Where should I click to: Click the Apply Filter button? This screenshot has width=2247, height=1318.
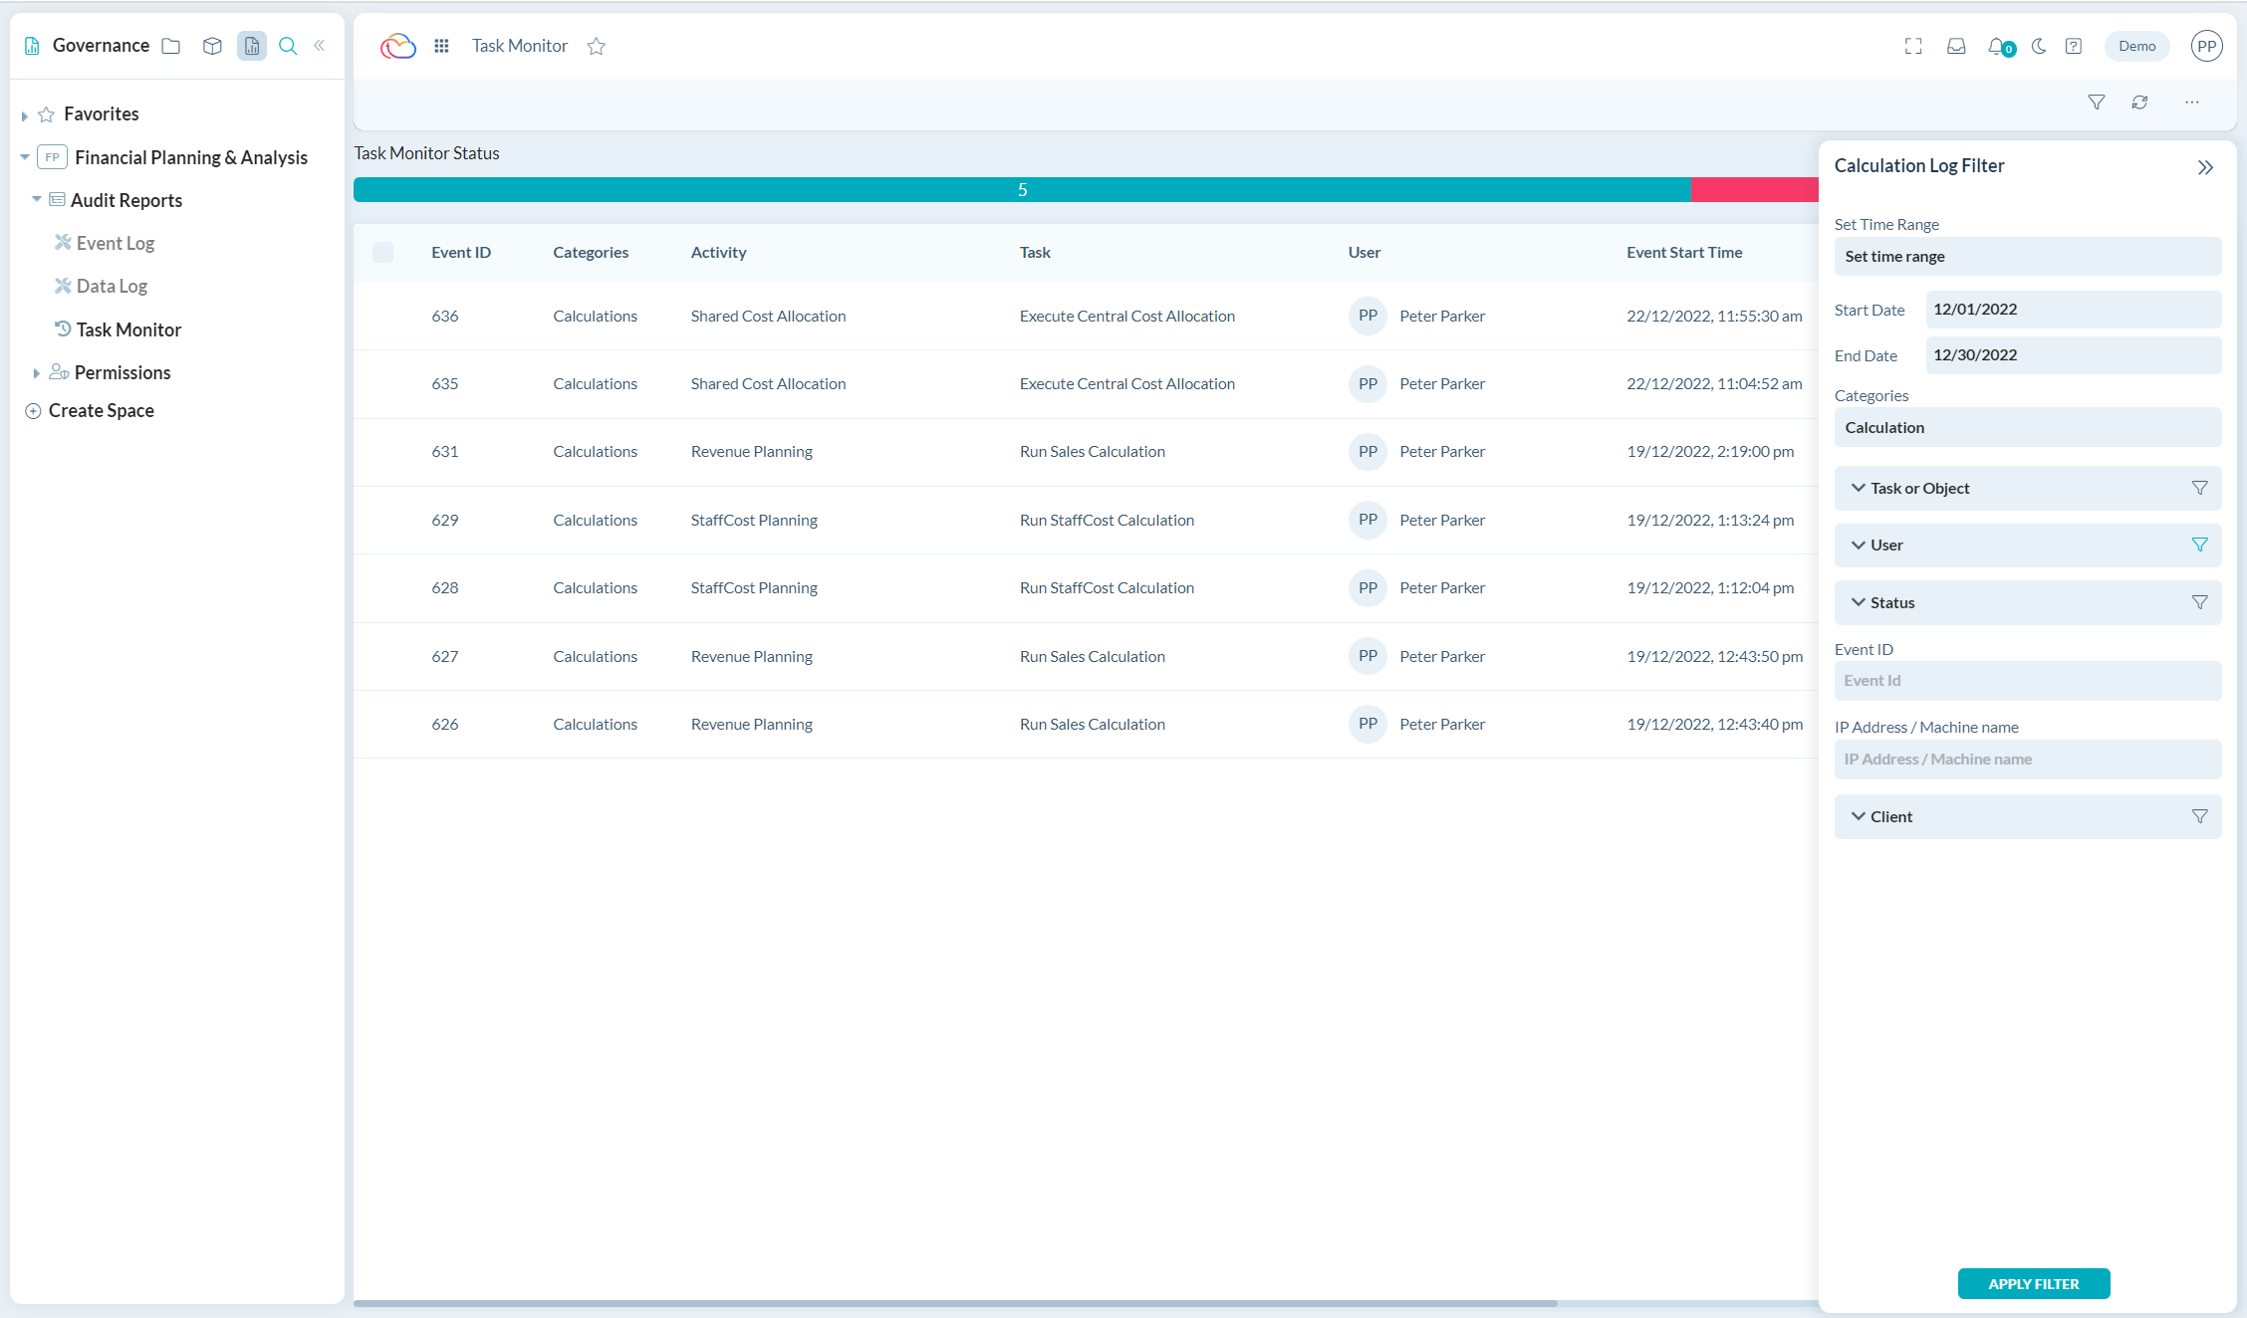[x=2034, y=1283]
